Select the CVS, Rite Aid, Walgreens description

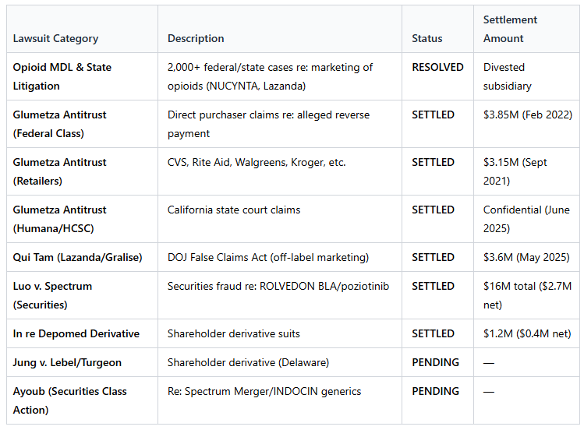coord(257,162)
